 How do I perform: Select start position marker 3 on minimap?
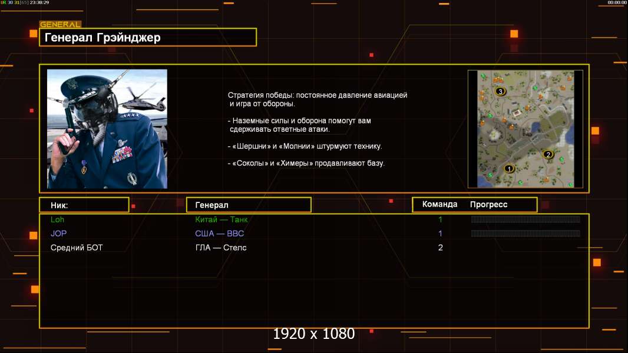coord(500,92)
